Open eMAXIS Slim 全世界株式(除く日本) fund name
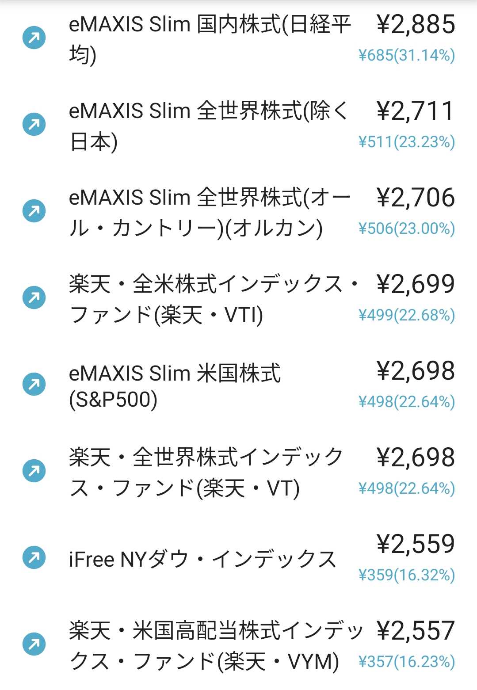The image size is (477, 690). click(x=209, y=126)
